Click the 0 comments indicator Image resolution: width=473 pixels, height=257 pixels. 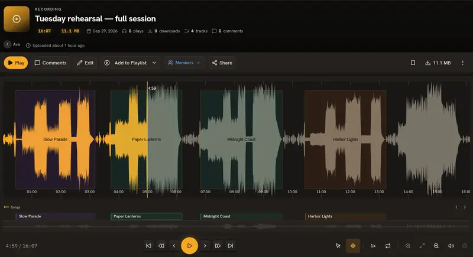click(x=228, y=31)
